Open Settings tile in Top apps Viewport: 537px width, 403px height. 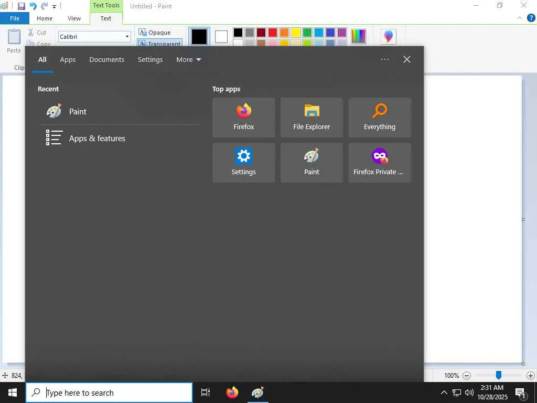243,163
